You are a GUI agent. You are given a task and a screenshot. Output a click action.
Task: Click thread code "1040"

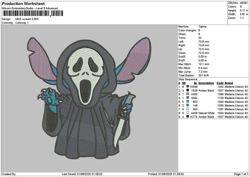tap(220, 102)
